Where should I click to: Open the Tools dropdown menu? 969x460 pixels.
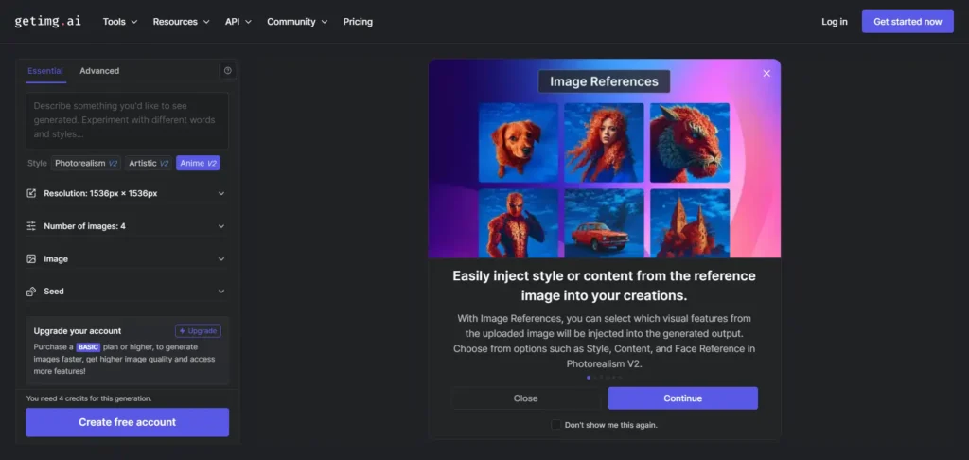pos(119,21)
